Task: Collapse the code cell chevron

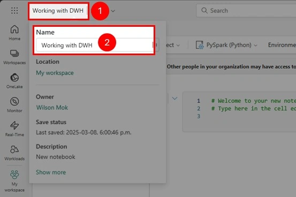Action: click(x=174, y=98)
